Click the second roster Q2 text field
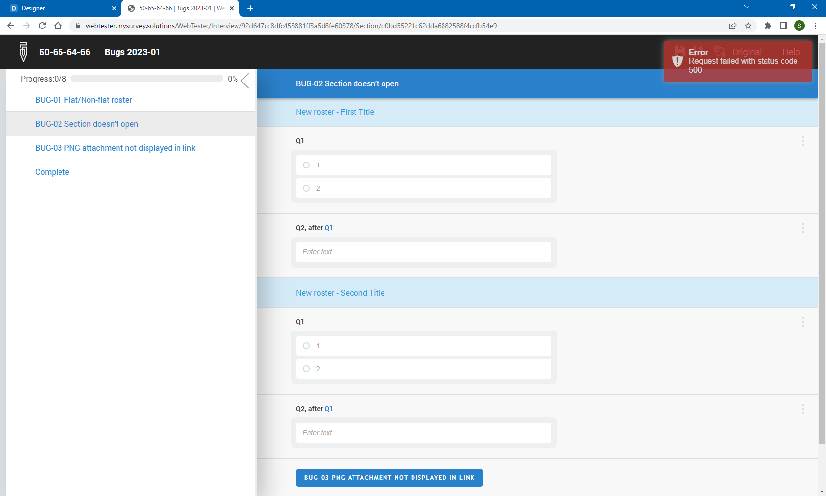 pos(424,433)
